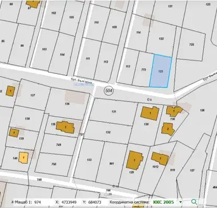217x208 pixels.
Task: Click parcel 725 on the map
Action: pos(191,45)
